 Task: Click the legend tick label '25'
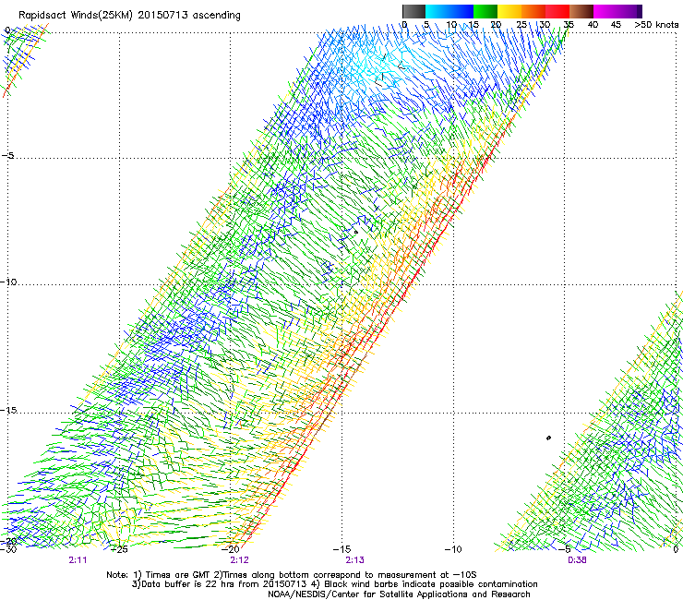coord(521,25)
